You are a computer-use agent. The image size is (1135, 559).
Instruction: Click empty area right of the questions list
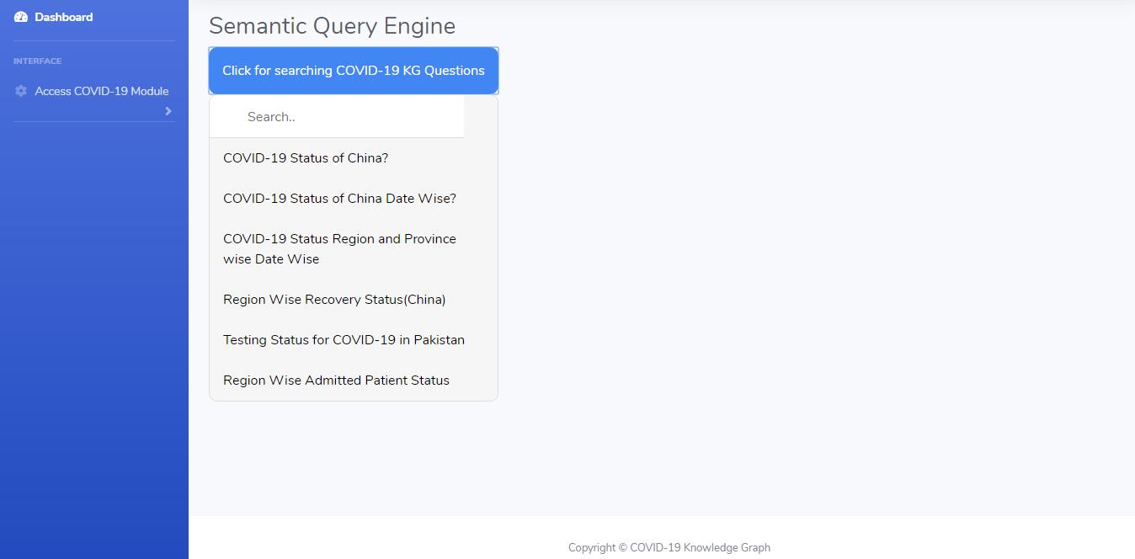758,253
